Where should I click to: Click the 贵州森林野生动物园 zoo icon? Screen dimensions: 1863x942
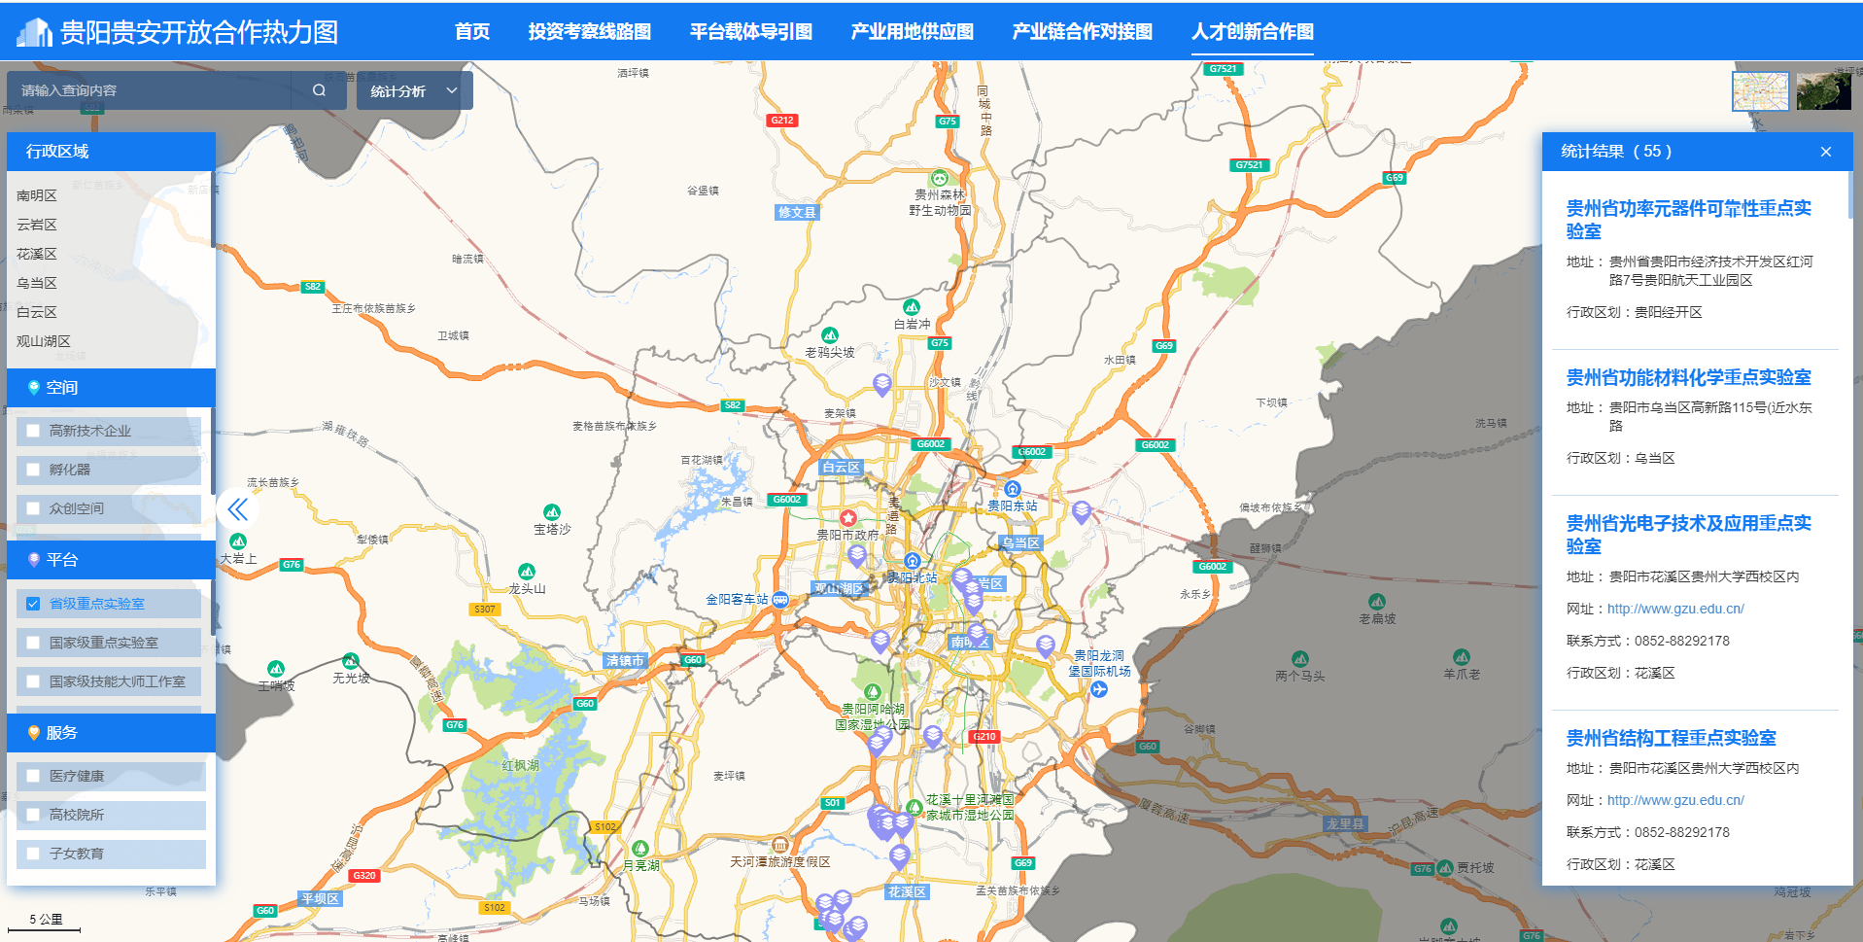tap(939, 178)
